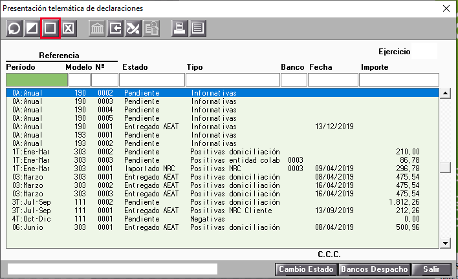Focus the Nº filter box
This screenshot has height=279, width=458.
click(105, 80)
